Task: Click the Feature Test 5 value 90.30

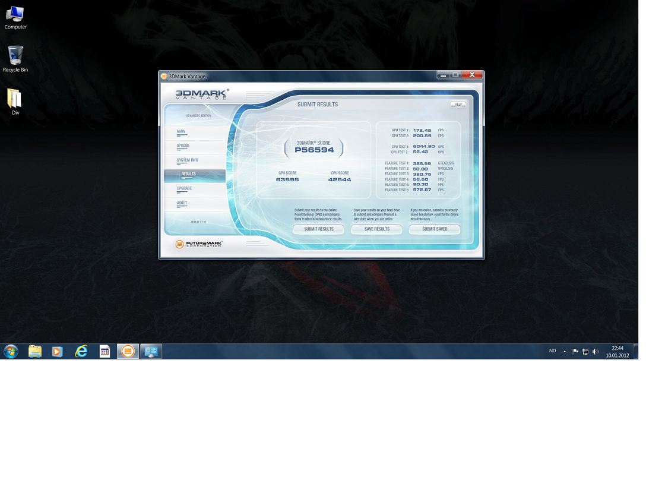Action: coord(420,185)
